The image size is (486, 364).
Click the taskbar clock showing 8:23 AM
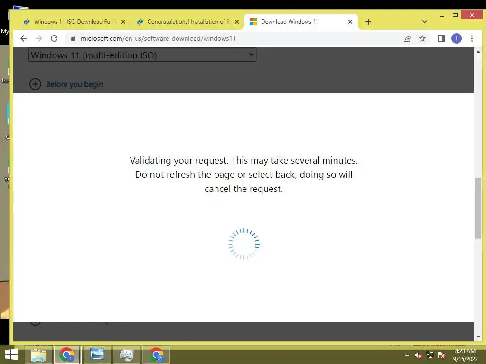tap(465, 355)
